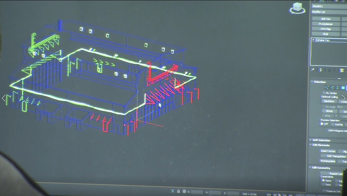Image resolution: width=347 pixels, height=196 pixels.
Task: Choose Face constraint radio button
Action: click(323, 185)
